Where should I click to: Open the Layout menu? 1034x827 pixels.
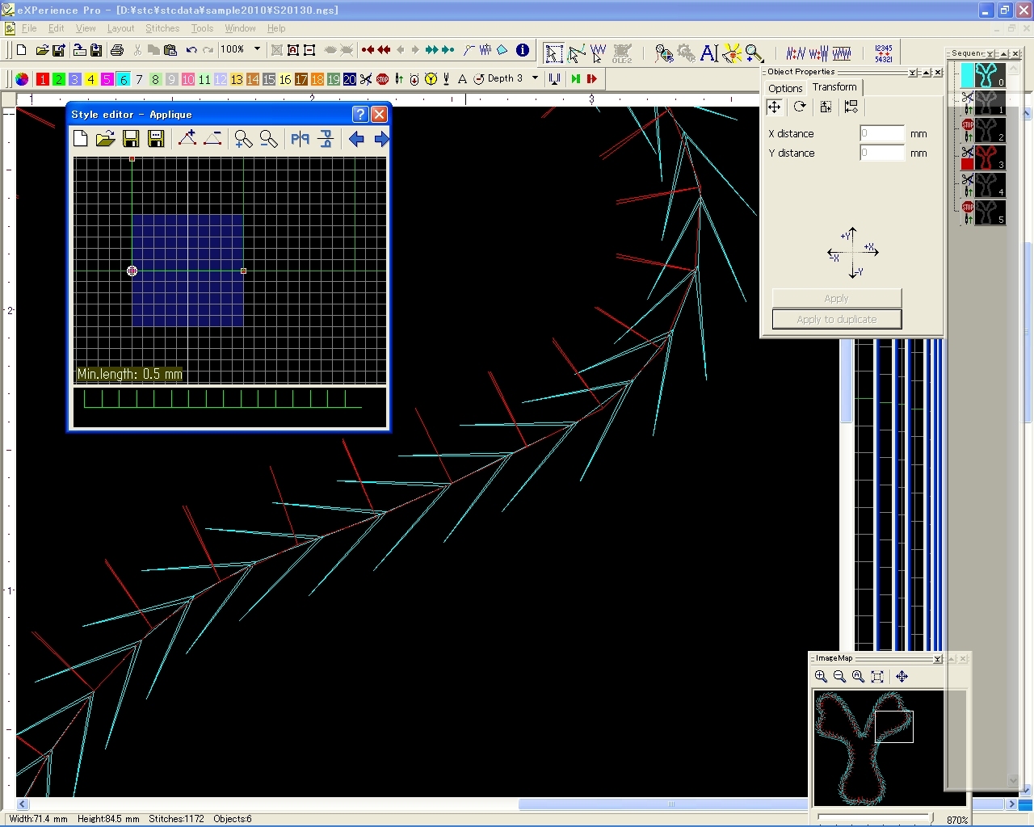click(120, 28)
